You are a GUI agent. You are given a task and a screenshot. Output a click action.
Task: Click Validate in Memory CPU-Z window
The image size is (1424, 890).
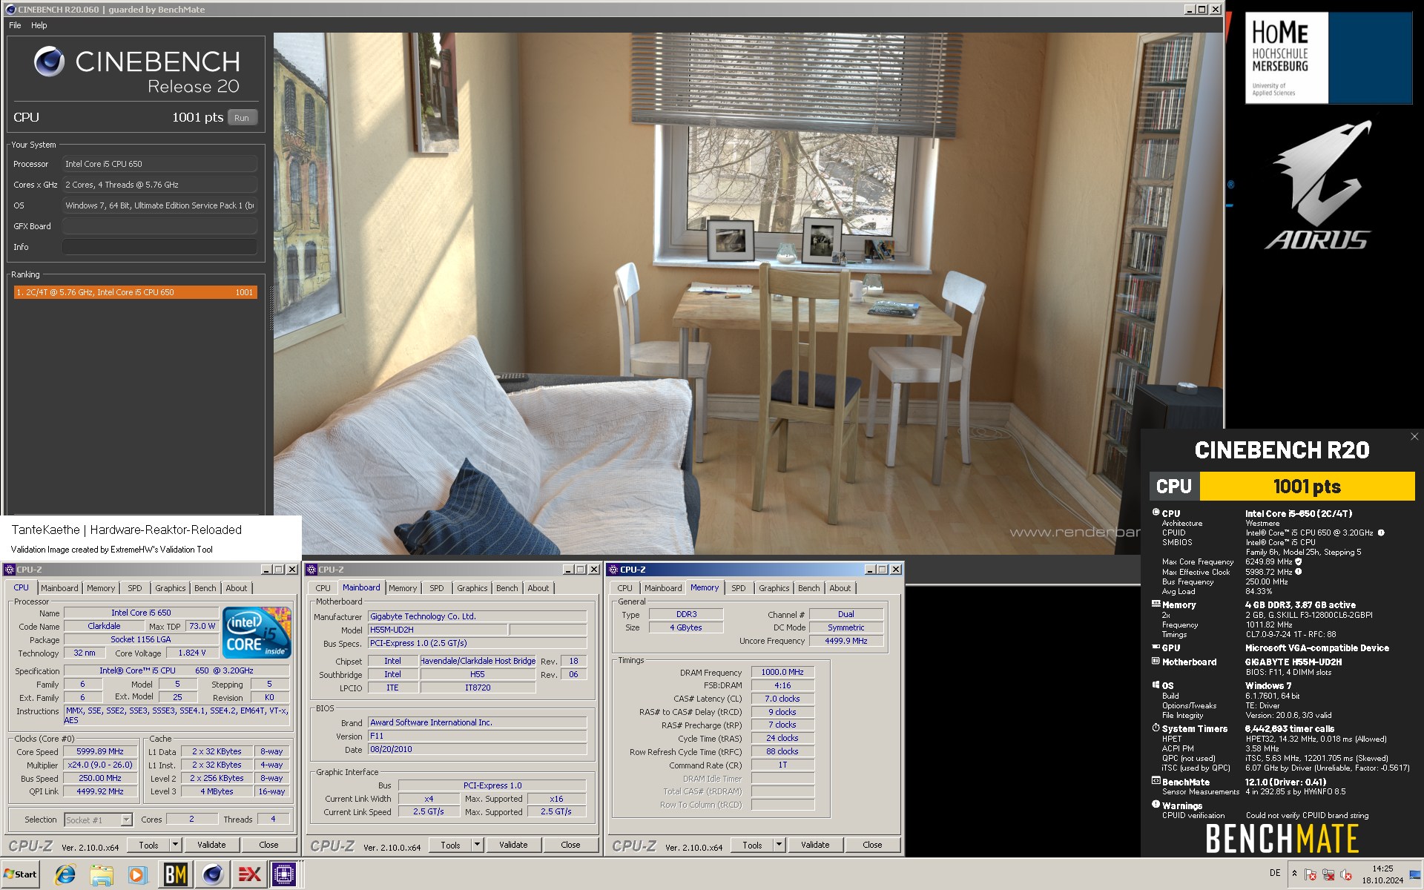pos(815,845)
